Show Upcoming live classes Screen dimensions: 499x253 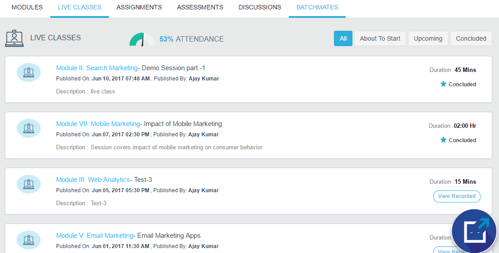tap(428, 38)
